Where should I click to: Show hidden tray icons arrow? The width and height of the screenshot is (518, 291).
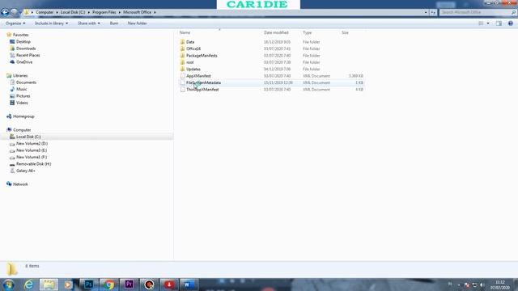(459, 285)
